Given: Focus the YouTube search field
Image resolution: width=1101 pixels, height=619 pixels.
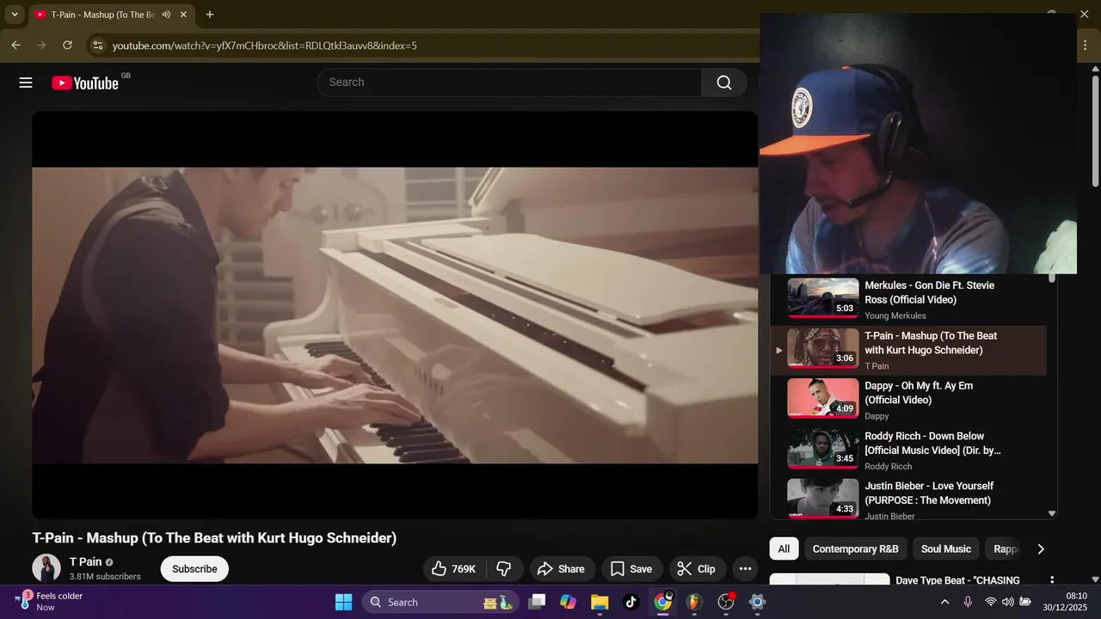Looking at the screenshot, I should pos(509,83).
